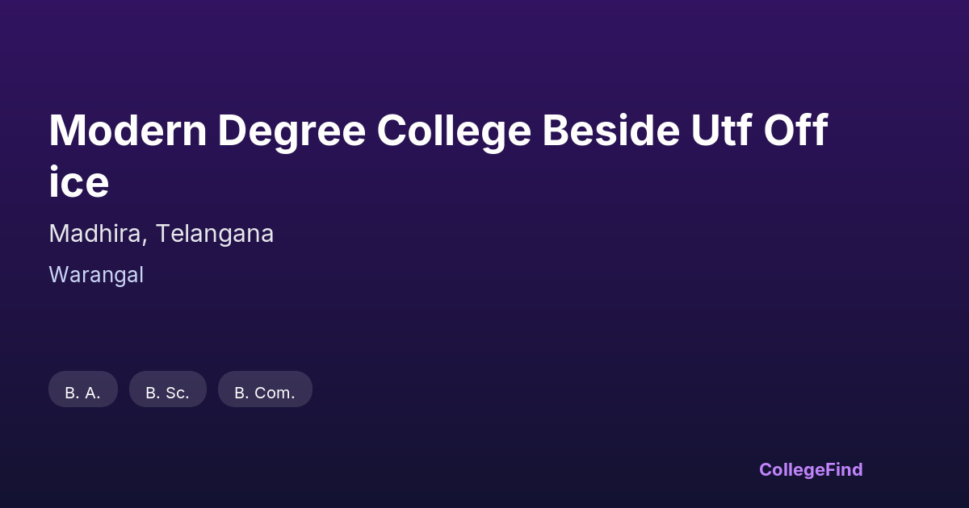Viewport: 969px width, 508px height.
Task: Click the "Telangana" state name
Action: 215,234
